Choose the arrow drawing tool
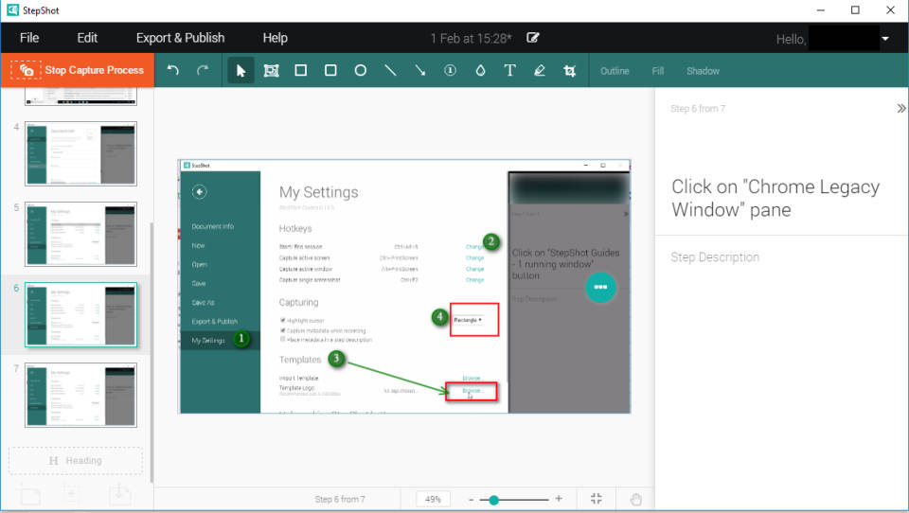The height and width of the screenshot is (513, 909). [x=419, y=71]
